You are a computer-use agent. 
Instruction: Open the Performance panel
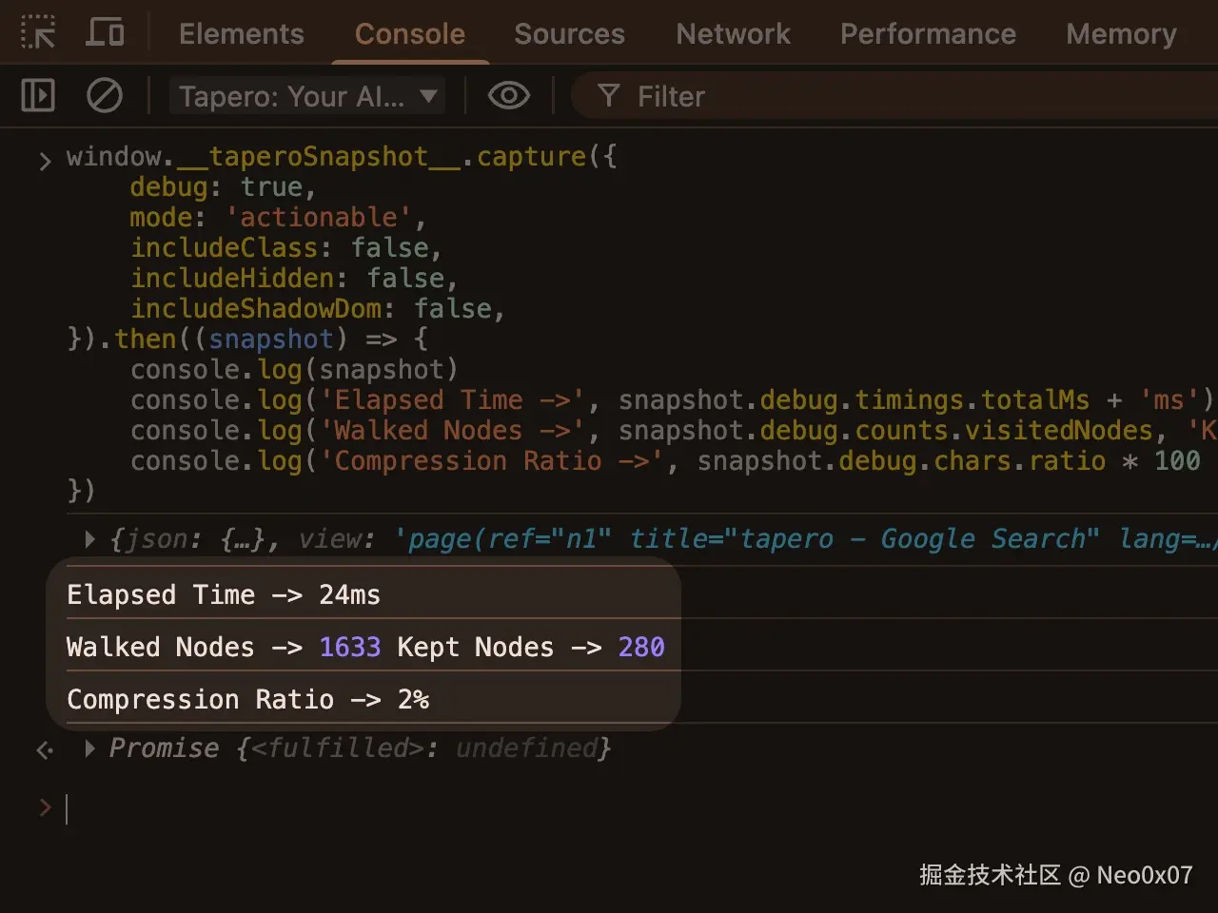click(928, 33)
